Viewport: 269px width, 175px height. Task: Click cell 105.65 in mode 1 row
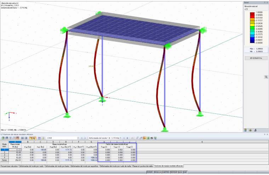(x=41, y=150)
